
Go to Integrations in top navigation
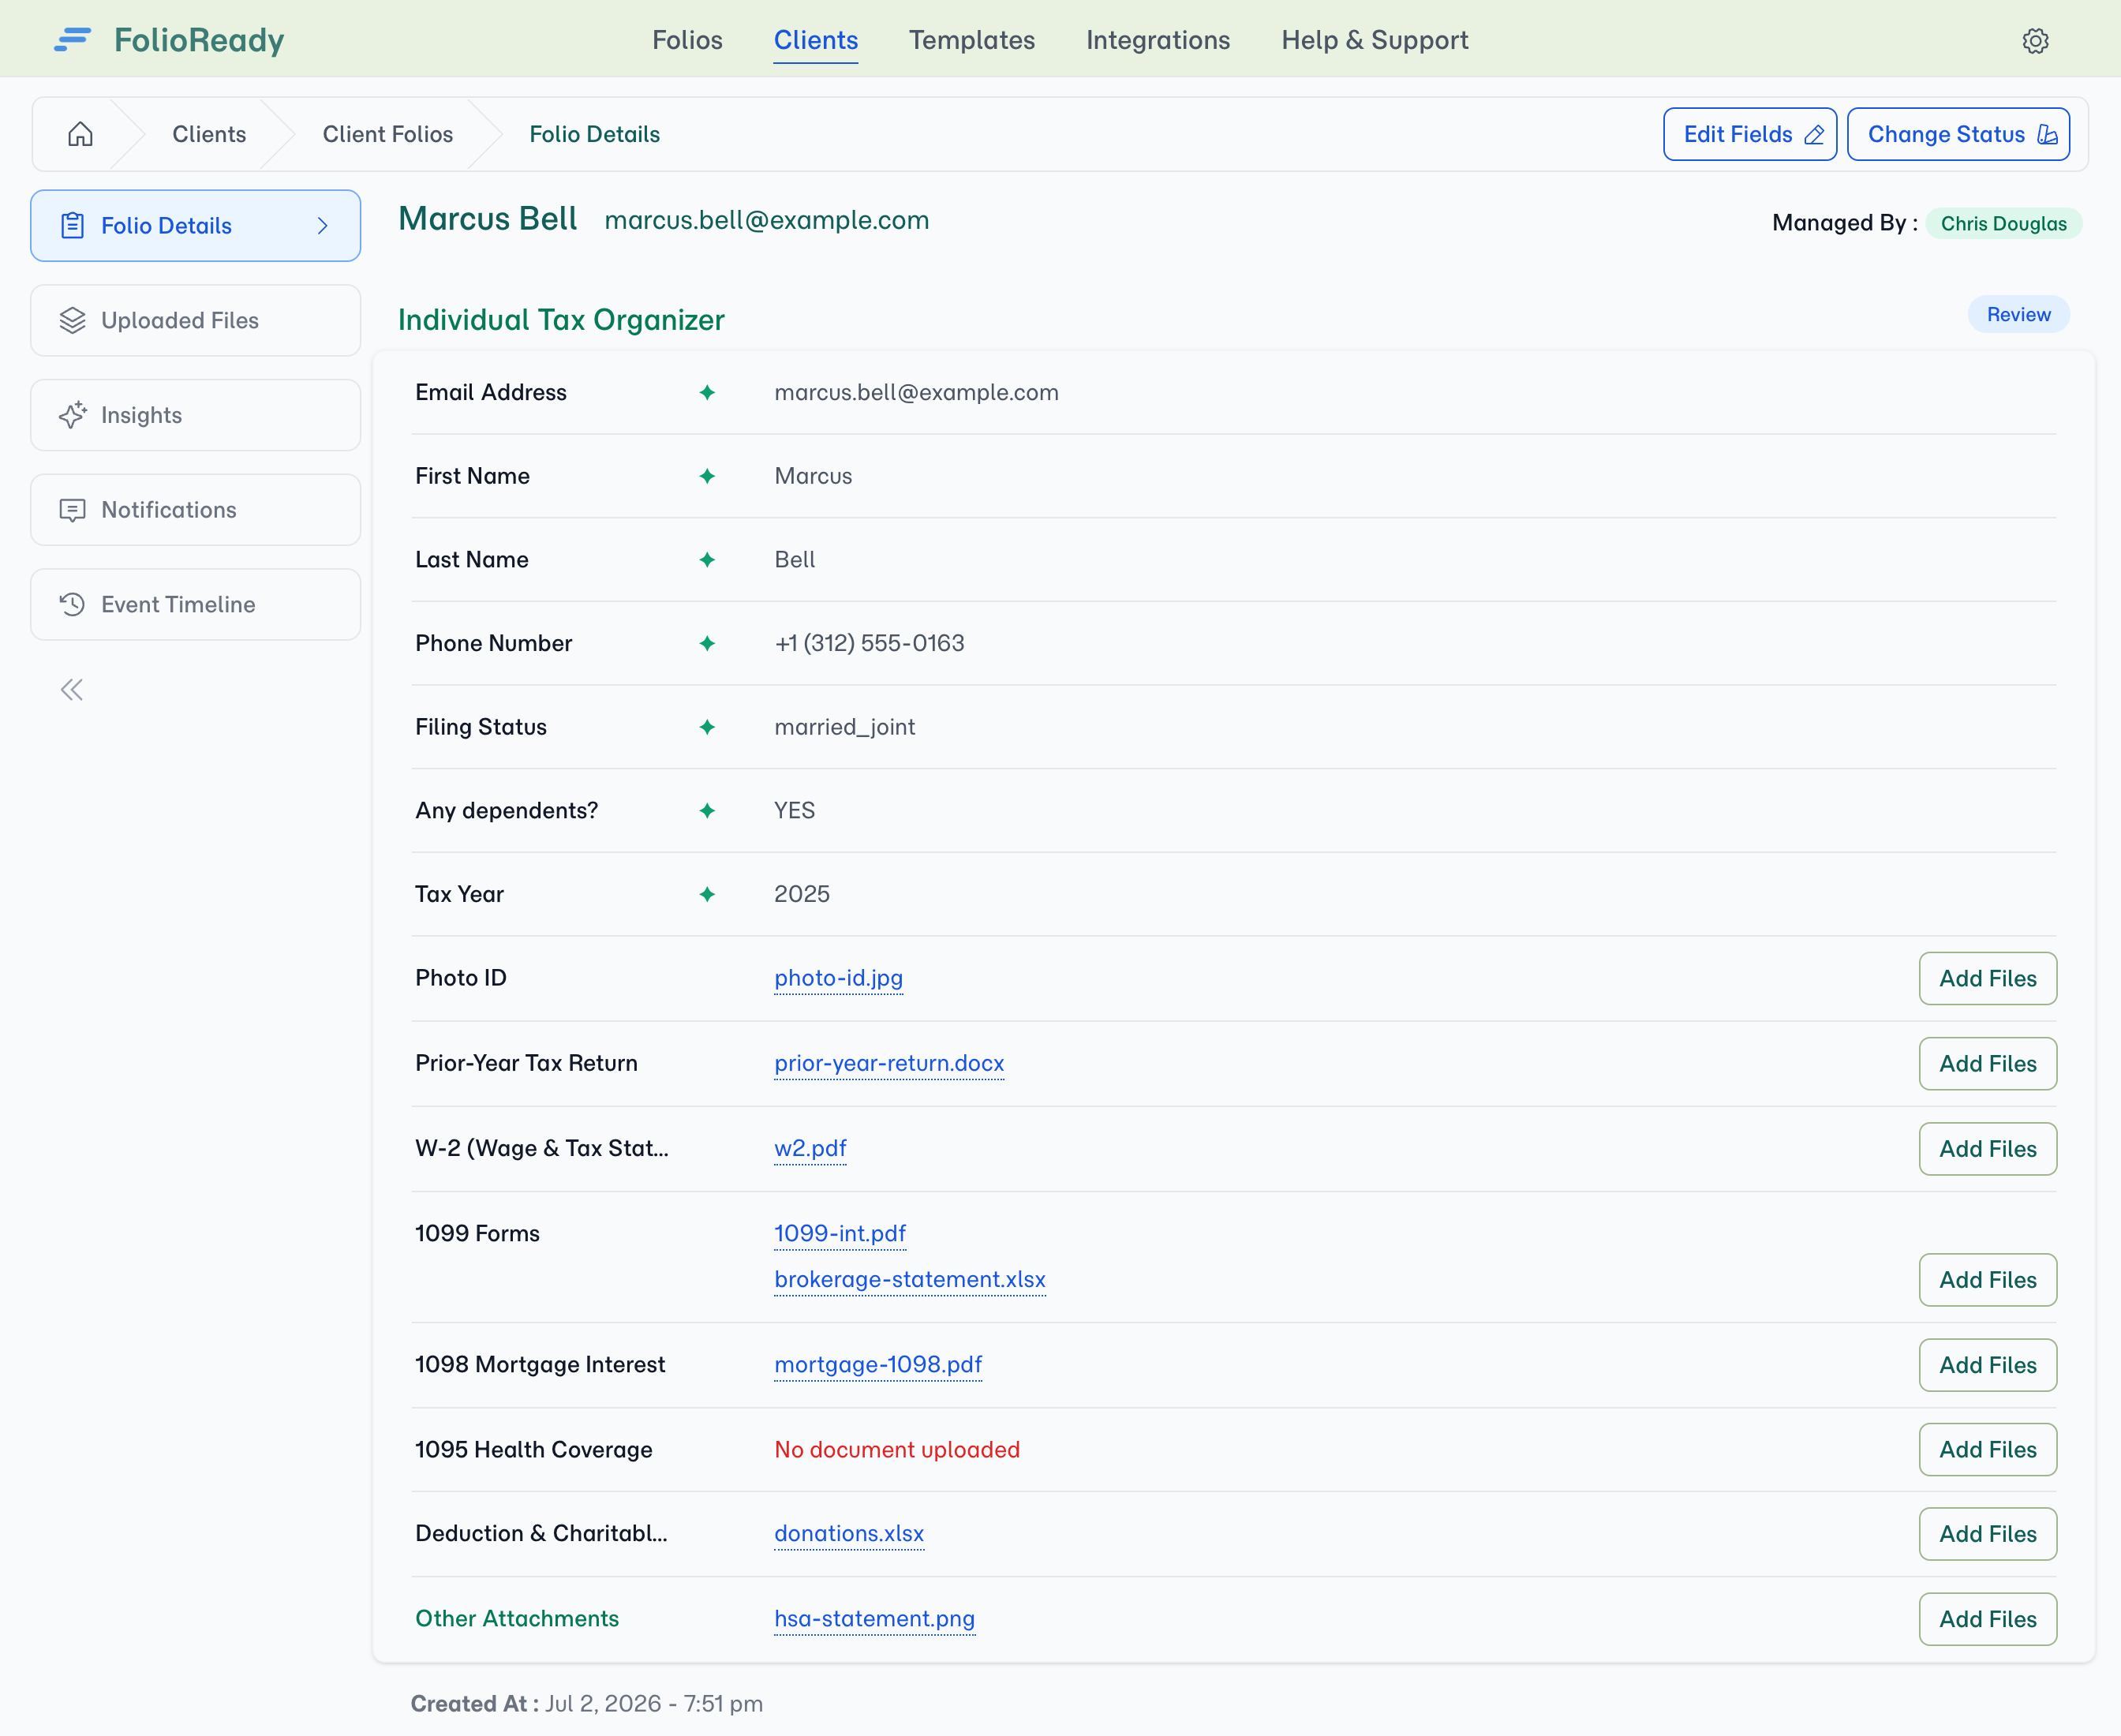click(1158, 40)
